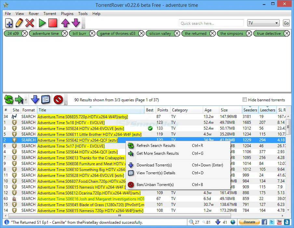Screen dimensions: 294x228
Task: Get more search results toolbar icon
Action: coord(19,99)
